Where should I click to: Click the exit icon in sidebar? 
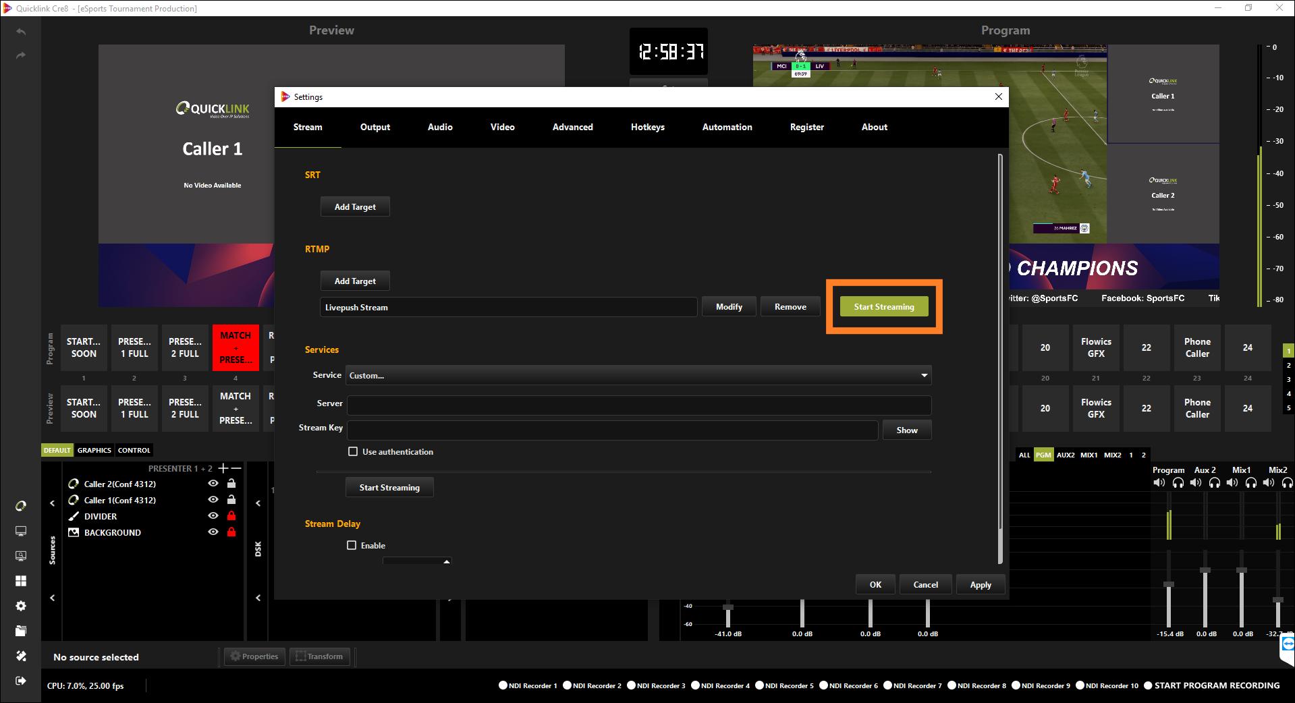coord(21,681)
